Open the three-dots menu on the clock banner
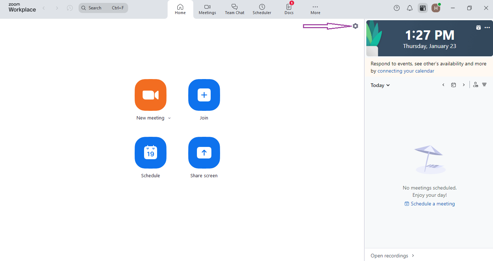 pos(487,28)
